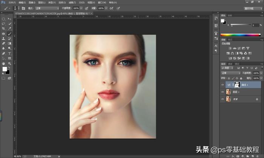
Task: Pick the Zoom tool in toolbar
Action: pyautogui.click(x=9, y=63)
